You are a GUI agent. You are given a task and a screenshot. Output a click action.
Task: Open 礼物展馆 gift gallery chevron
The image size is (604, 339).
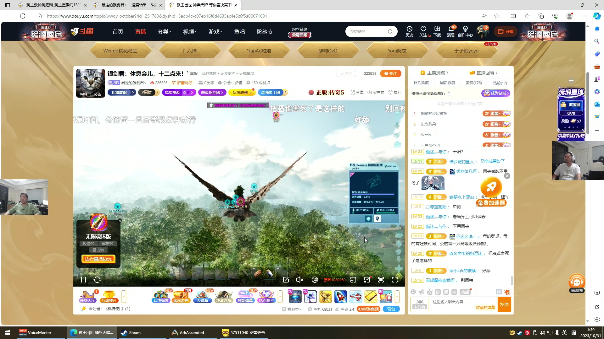click(133, 92)
